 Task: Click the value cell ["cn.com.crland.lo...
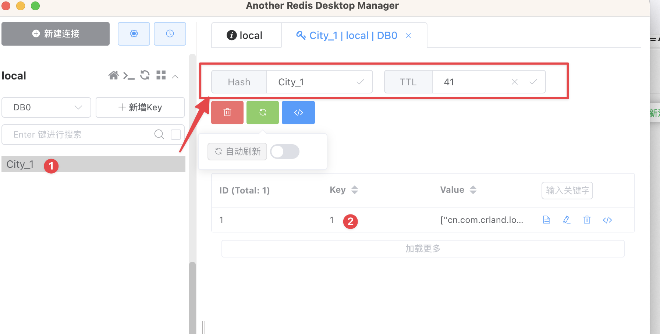[482, 220]
